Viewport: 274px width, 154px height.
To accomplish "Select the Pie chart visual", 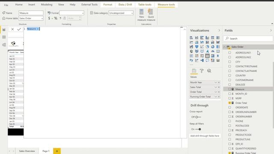I will pyautogui.click(x=207, y=47).
